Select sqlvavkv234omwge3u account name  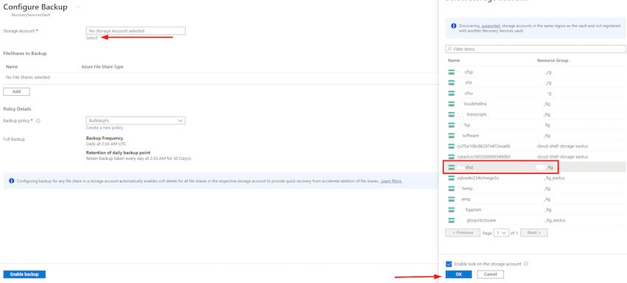478,178
